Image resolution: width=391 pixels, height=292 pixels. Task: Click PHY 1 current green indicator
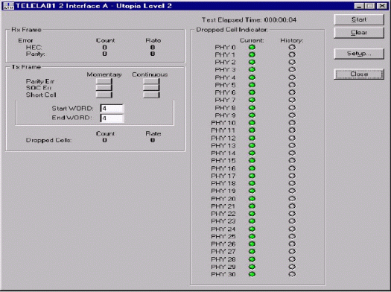point(252,54)
